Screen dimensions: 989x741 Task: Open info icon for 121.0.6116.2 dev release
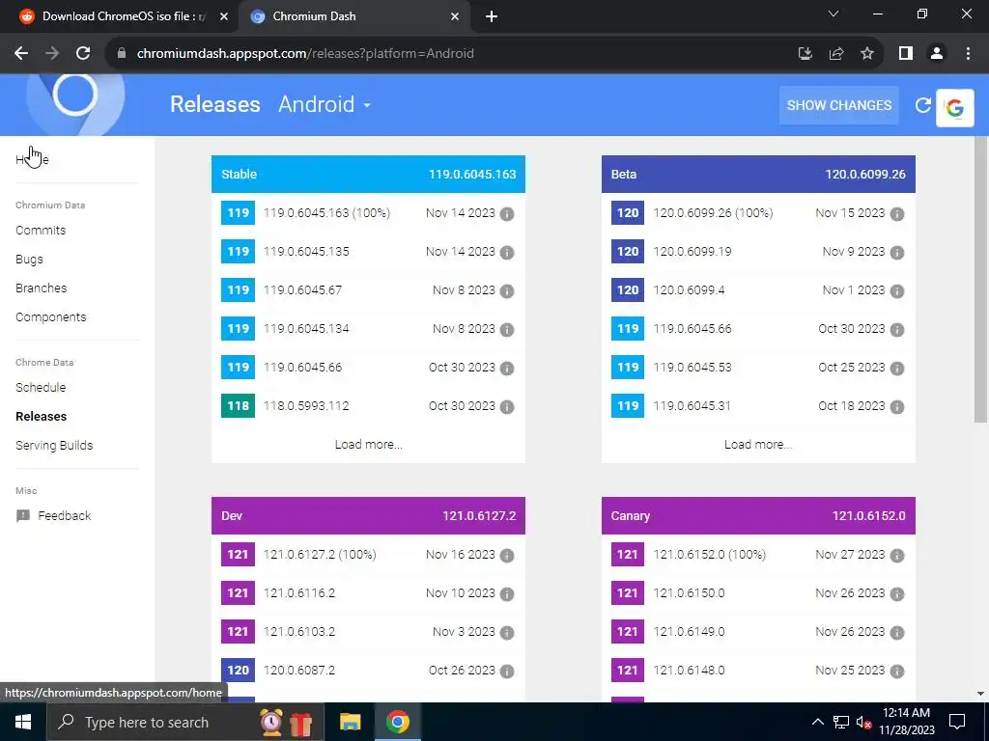(x=506, y=594)
